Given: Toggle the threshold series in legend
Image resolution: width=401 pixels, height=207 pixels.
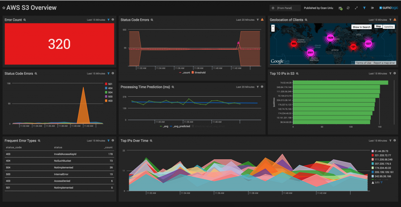Looking at the screenshot, I should click(199, 72).
